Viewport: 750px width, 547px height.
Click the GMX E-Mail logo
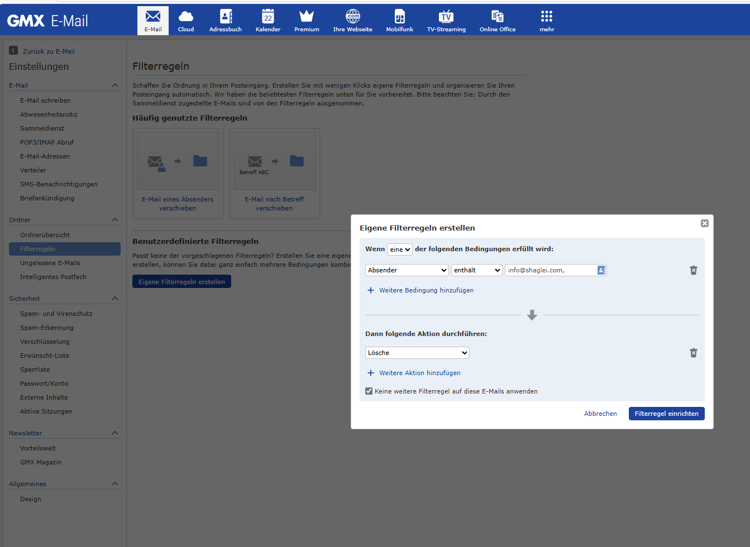pos(47,21)
